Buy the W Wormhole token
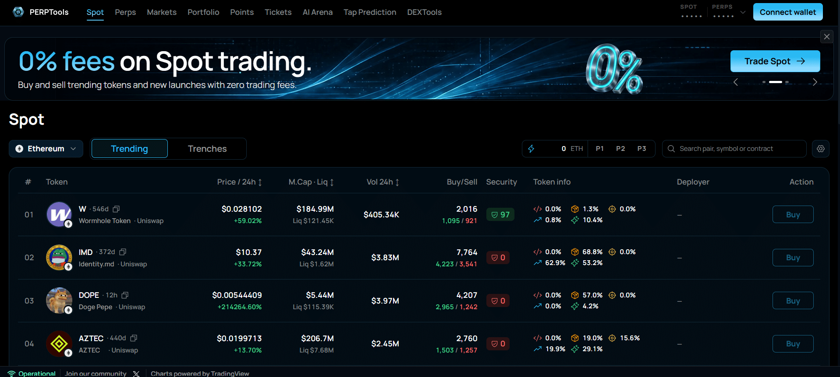The image size is (840, 377). (793, 214)
